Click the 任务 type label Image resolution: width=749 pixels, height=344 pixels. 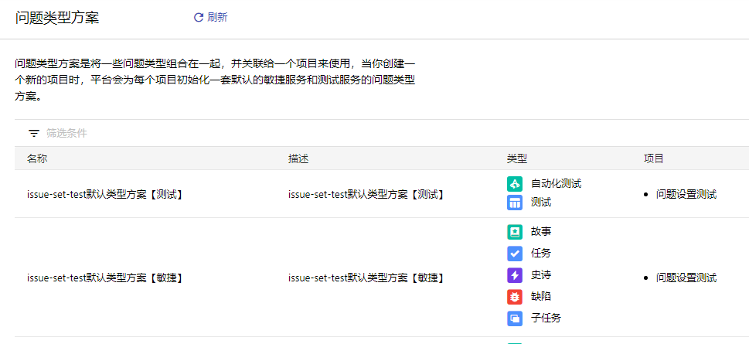(x=541, y=254)
